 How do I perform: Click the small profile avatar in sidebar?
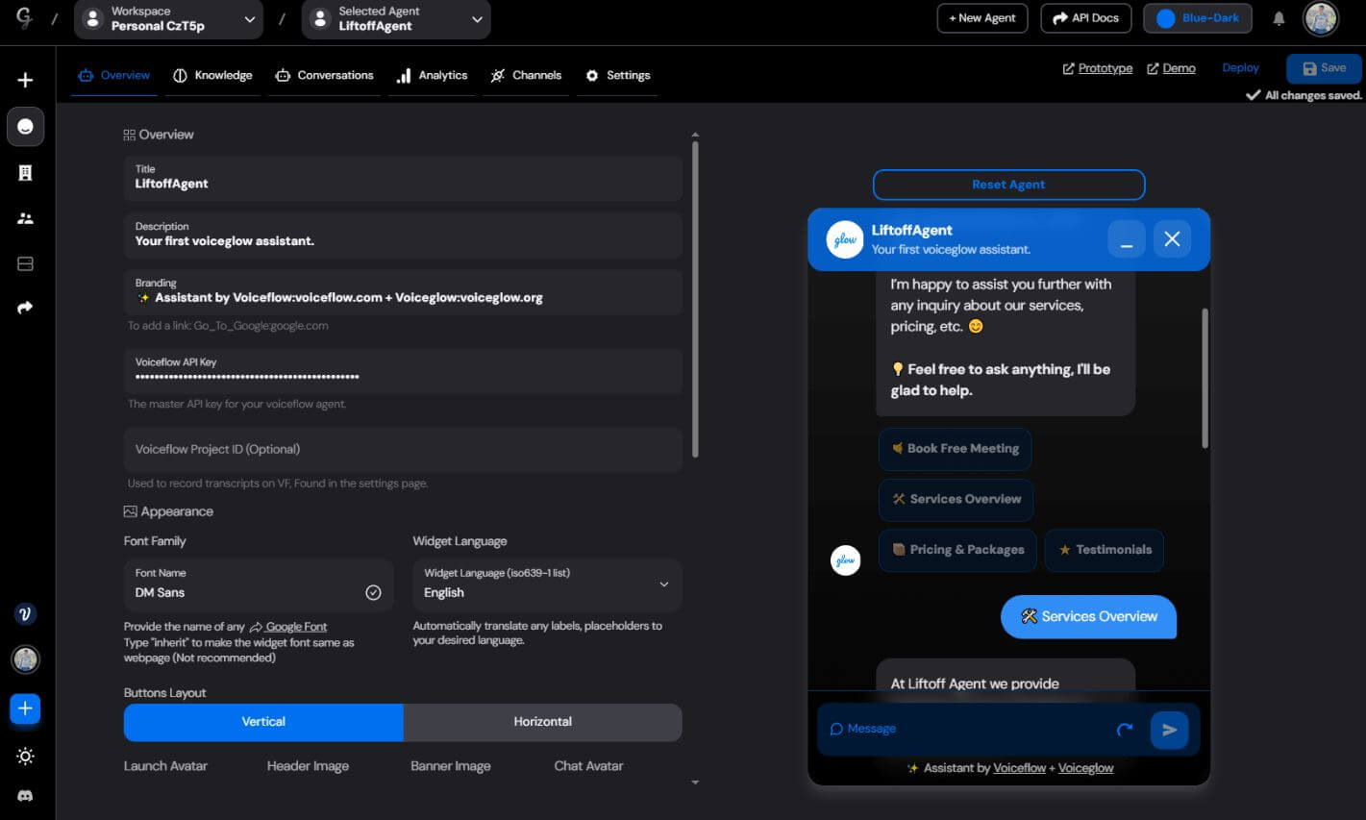26,659
